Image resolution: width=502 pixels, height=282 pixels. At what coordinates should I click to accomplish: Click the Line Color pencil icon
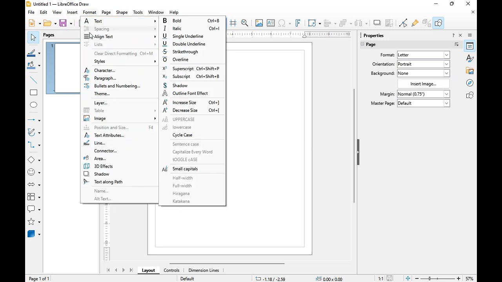(x=31, y=53)
